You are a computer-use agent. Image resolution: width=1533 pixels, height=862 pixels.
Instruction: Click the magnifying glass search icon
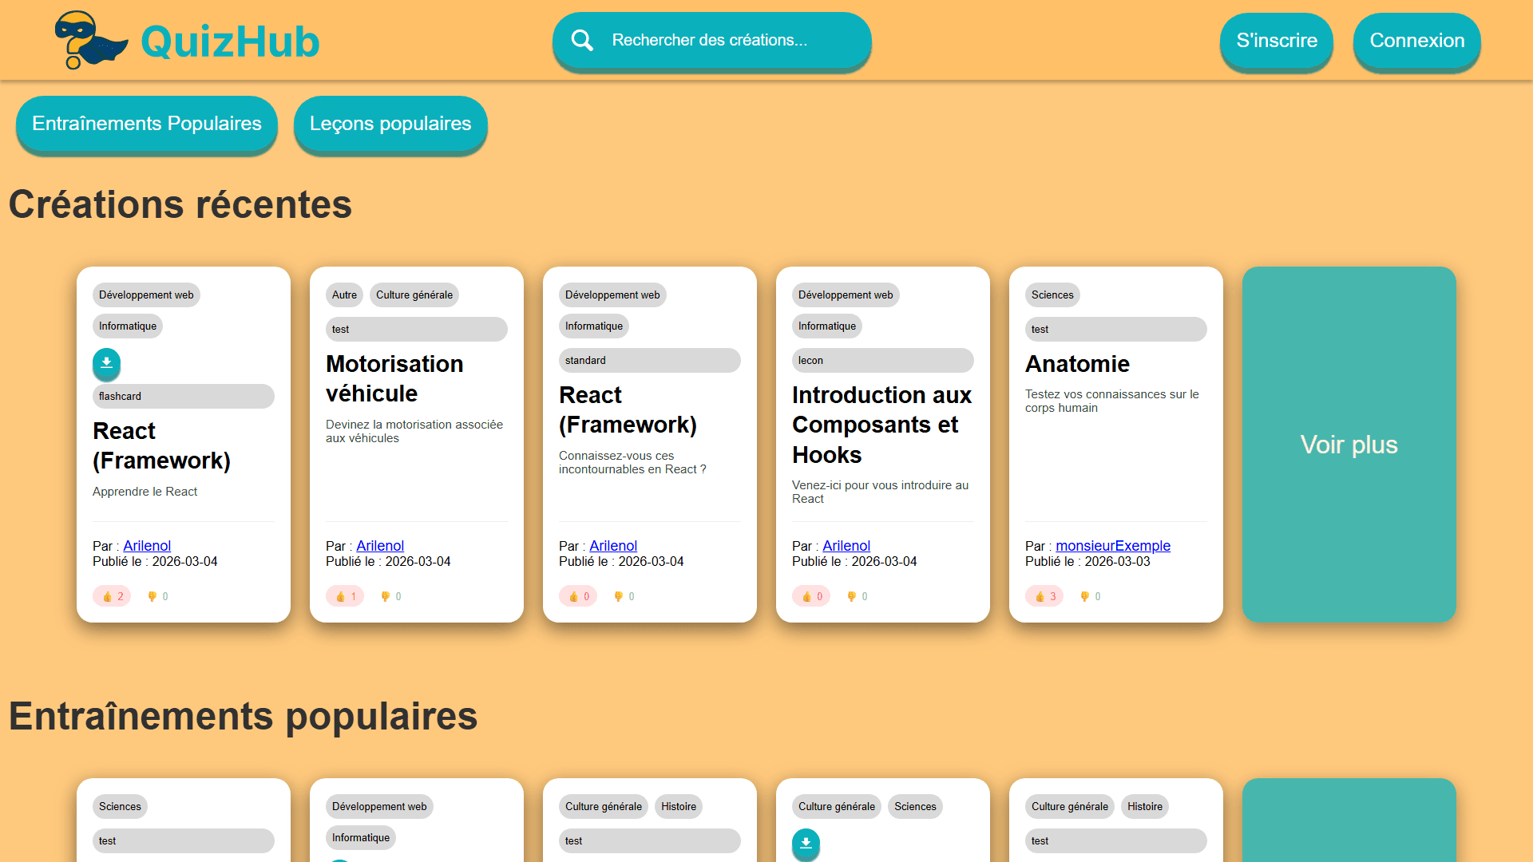[582, 41]
